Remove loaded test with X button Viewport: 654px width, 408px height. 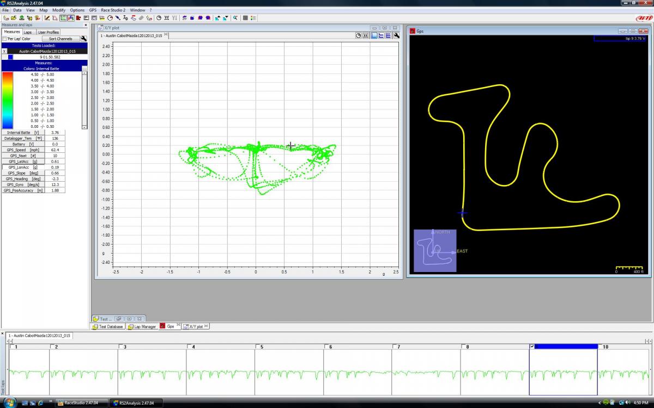[x=4, y=51]
